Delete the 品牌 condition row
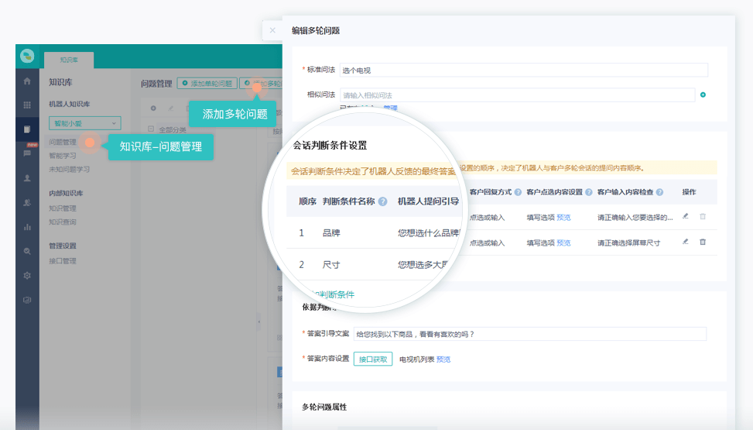Image resolution: width=753 pixels, height=430 pixels. point(703,216)
